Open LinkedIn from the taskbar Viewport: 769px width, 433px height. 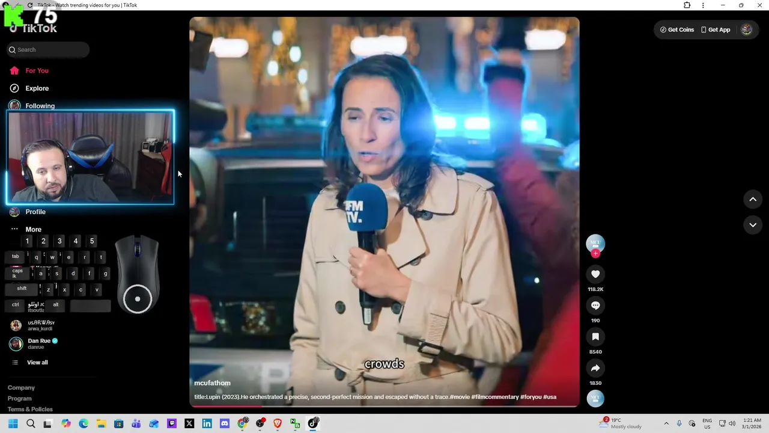207,423
